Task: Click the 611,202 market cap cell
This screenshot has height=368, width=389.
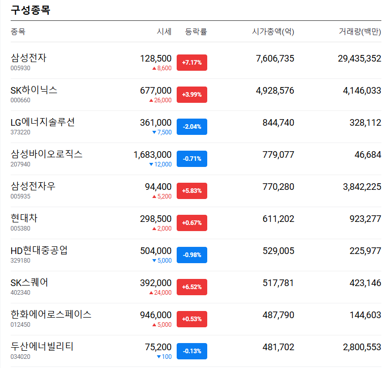Action: point(279,219)
